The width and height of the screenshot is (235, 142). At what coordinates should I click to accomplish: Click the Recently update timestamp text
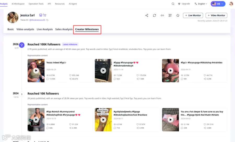pos(212,21)
